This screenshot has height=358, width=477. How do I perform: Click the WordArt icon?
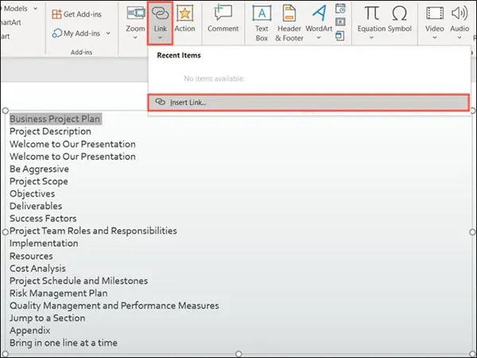[319, 14]
